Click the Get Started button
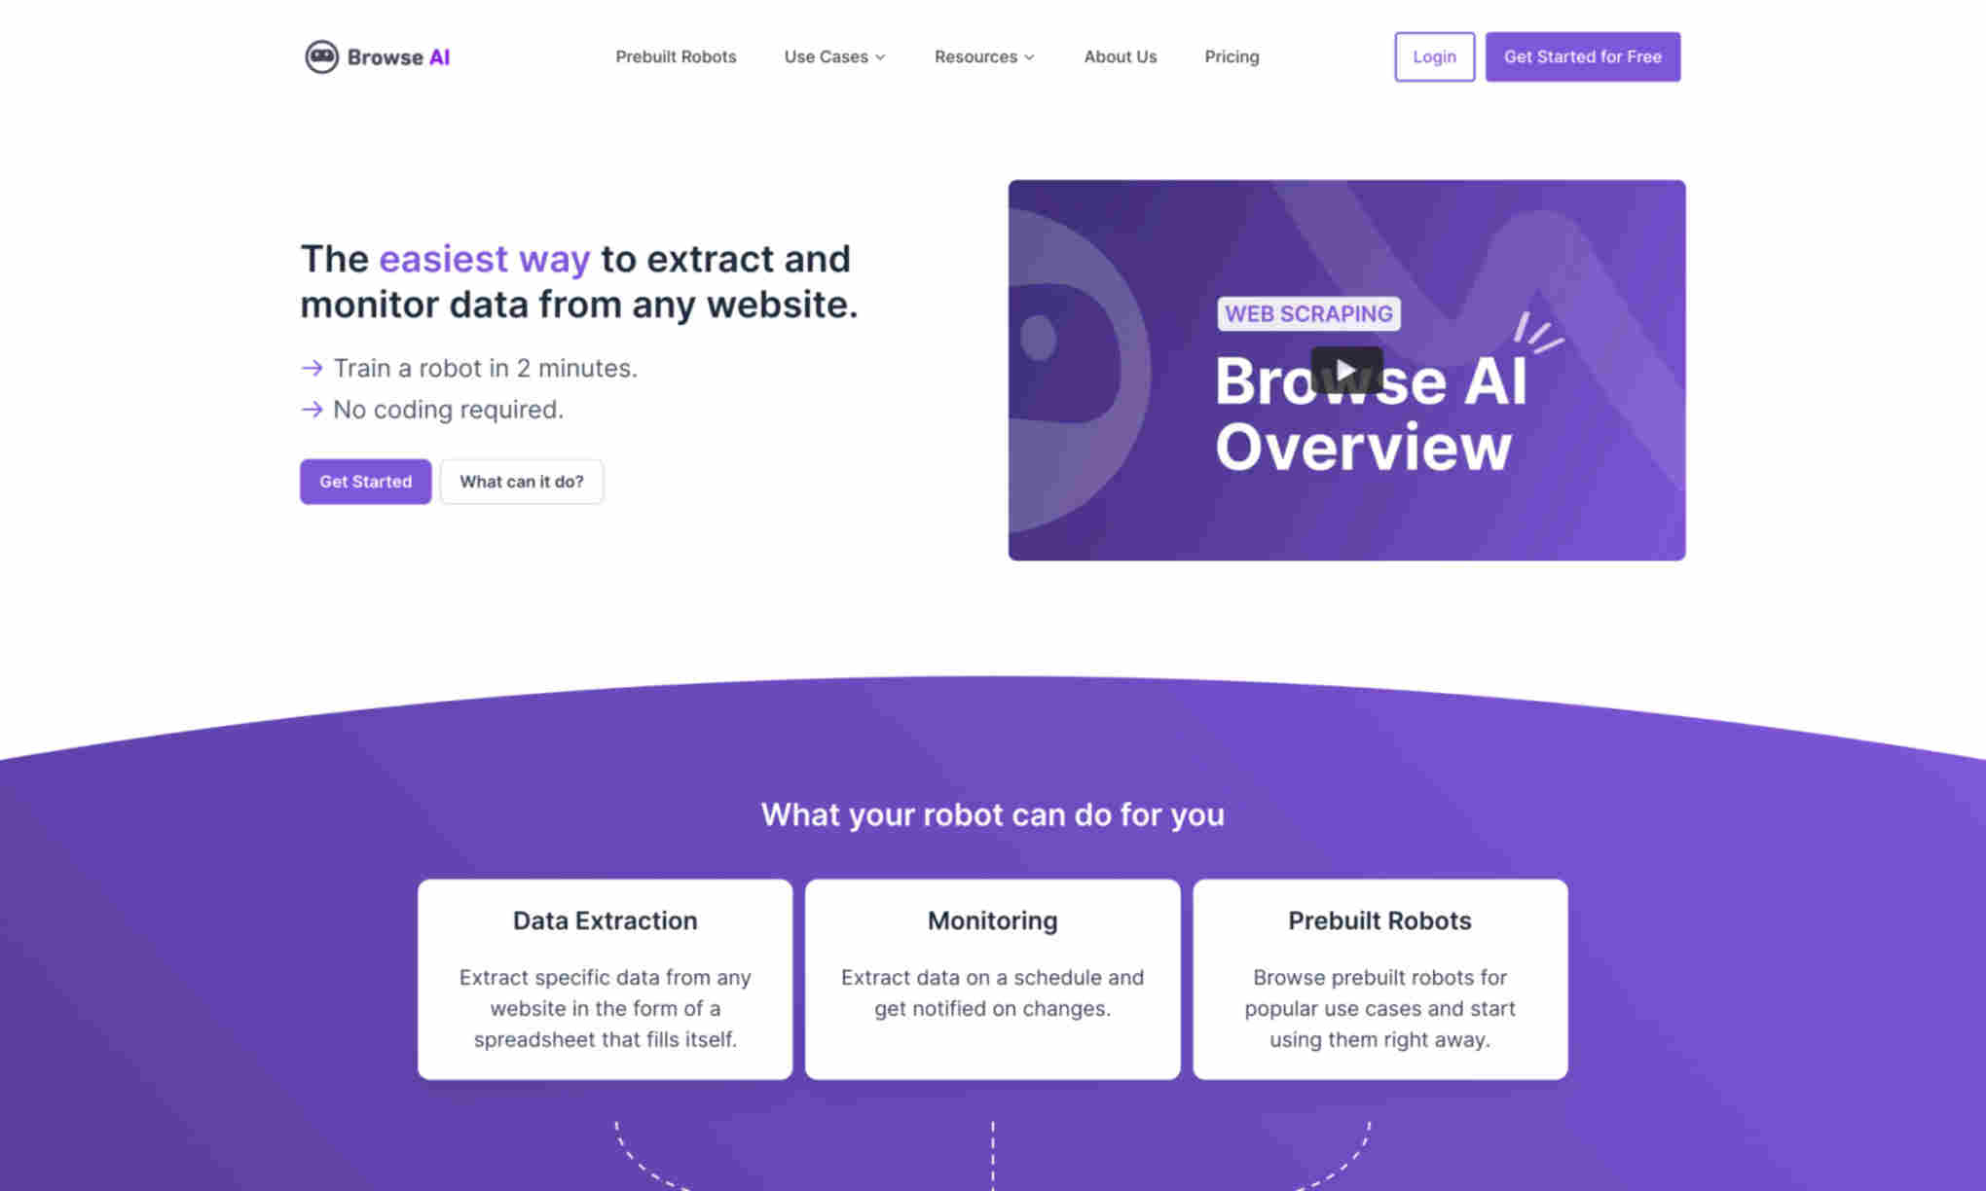This screenshot has height=1191, width=1986. [x=366, y=481]
